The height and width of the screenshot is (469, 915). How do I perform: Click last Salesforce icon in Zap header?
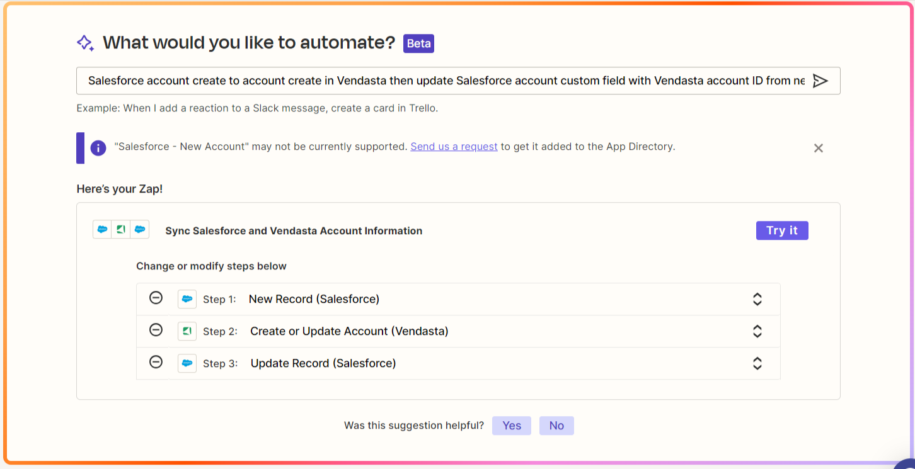(140, 229)
